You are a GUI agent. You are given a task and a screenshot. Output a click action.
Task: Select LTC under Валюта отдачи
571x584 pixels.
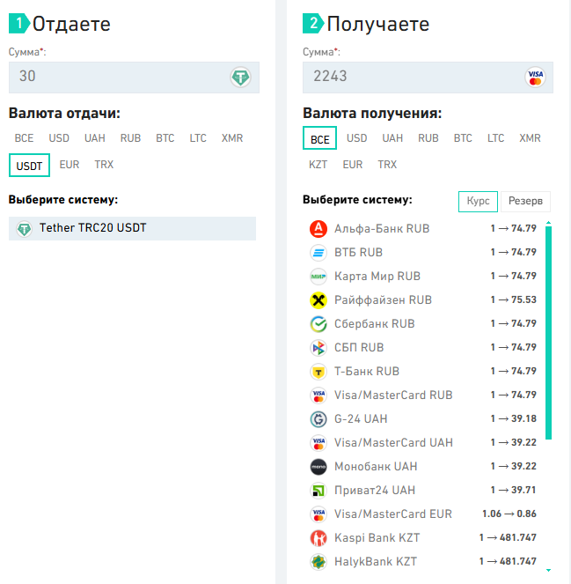(198, 138)
